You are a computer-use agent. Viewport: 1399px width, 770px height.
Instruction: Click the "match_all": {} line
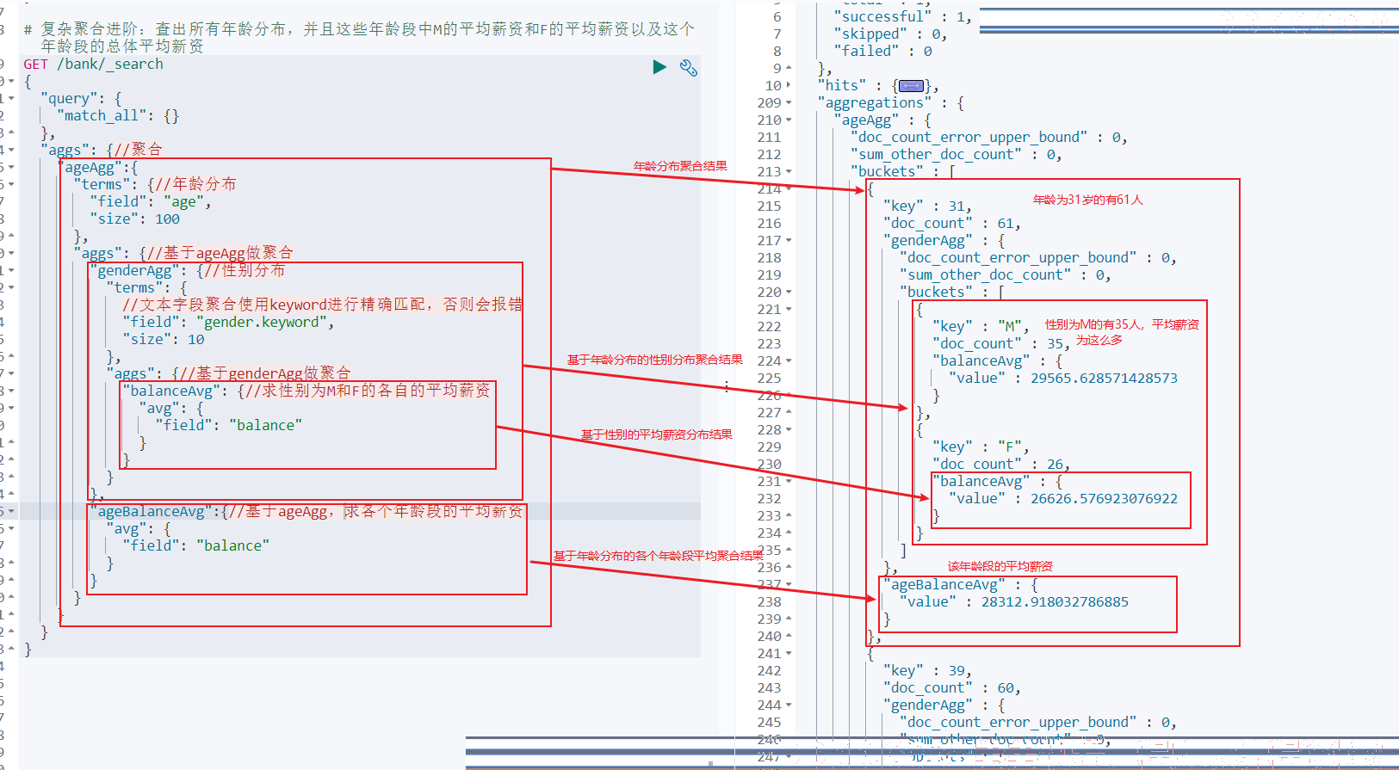coord(118,115)
